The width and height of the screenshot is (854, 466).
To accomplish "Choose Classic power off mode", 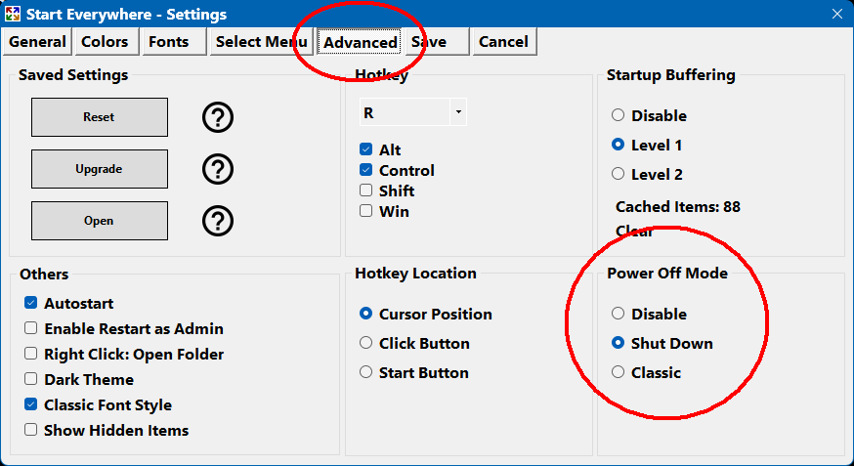I will (x=618, y=372).
